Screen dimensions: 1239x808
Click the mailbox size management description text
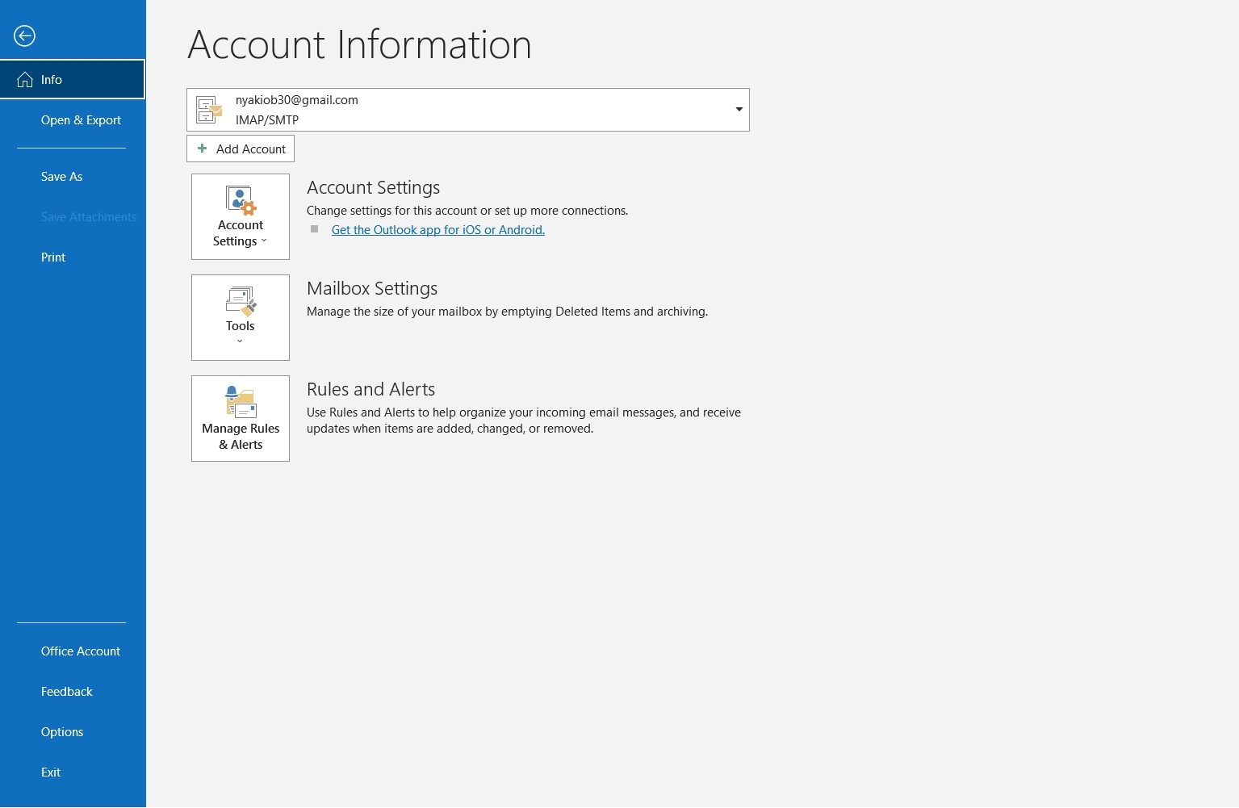click(x=507, y=312)
